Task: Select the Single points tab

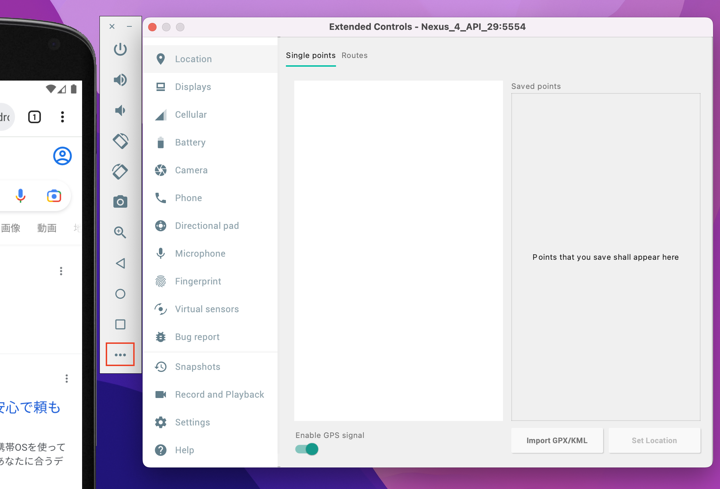Action: (311, 56)
